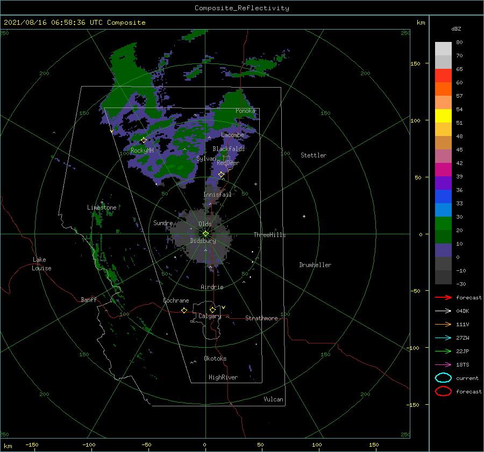This screenshot has height=452, width=484.
Task: Click the Okotoks town label
Action: click(215, 358)
